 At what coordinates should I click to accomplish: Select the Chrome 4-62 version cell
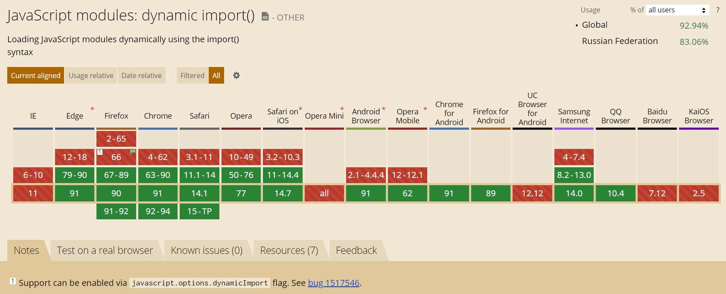(158, 157)
